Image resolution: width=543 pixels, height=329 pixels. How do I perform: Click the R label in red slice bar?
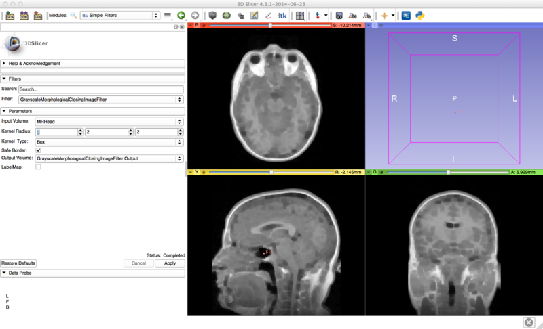click(197, 25)
